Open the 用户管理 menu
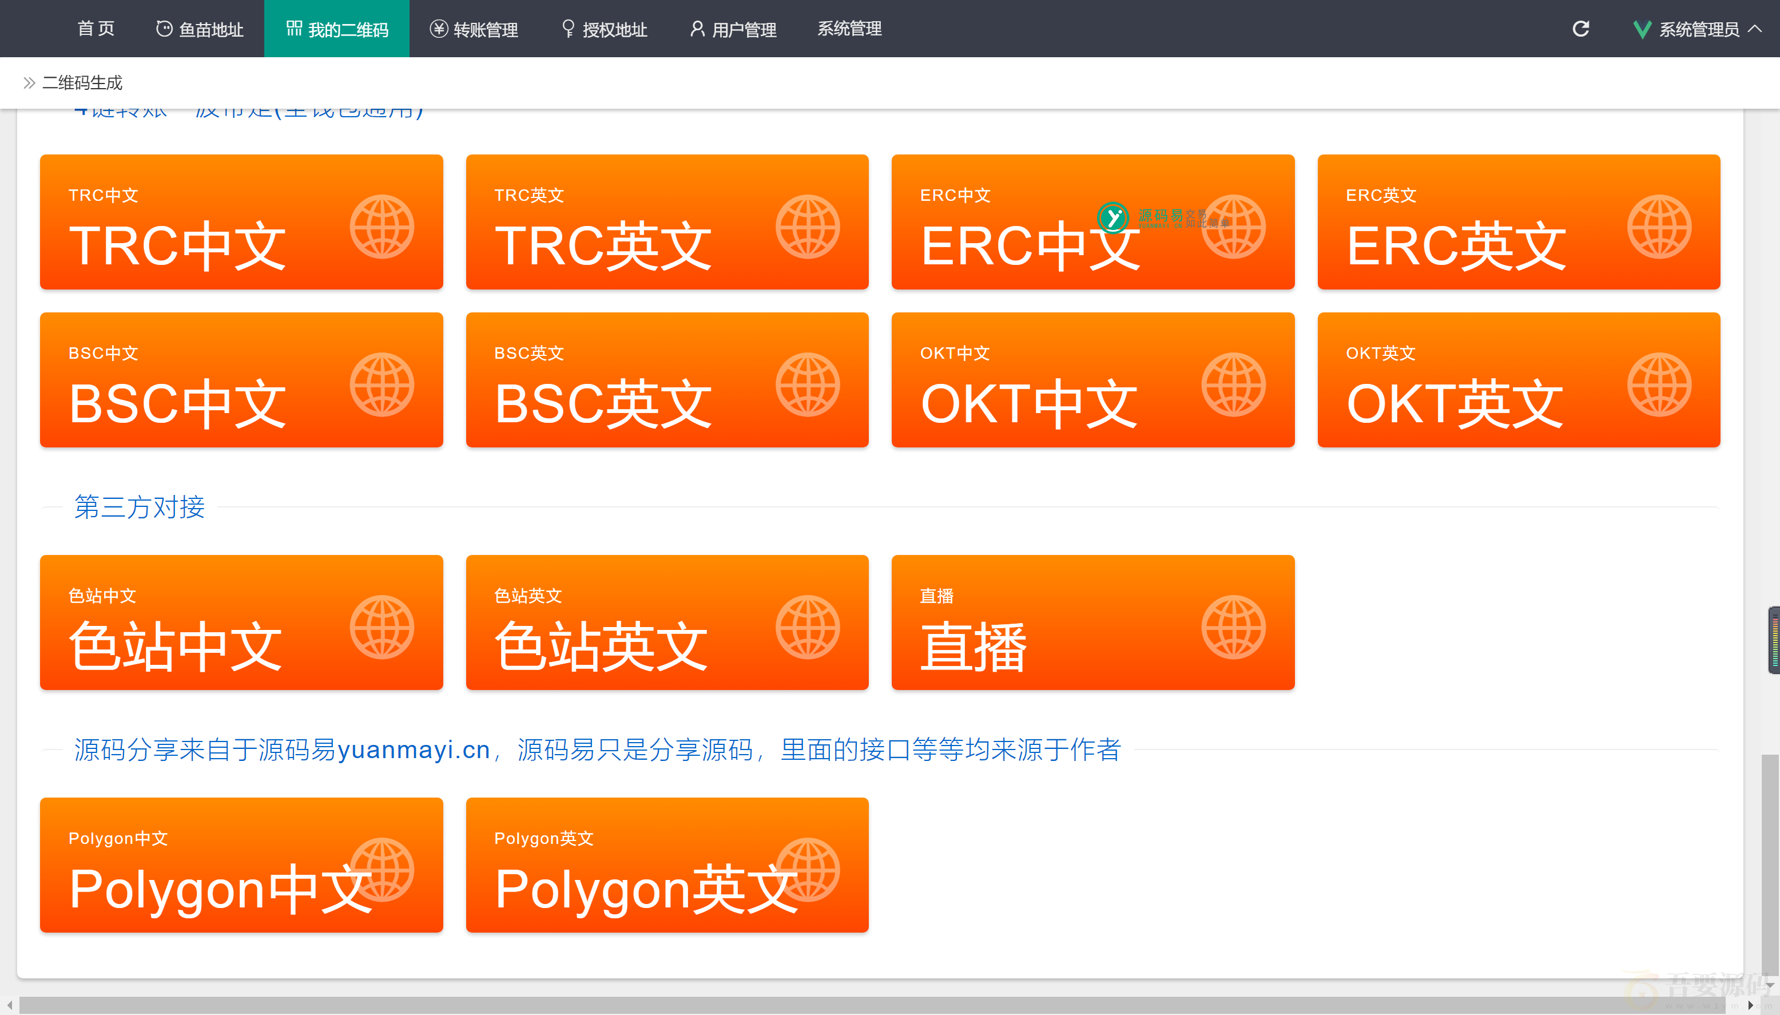The height and width of the screenshot is (1015, 1780). (733, 29)
